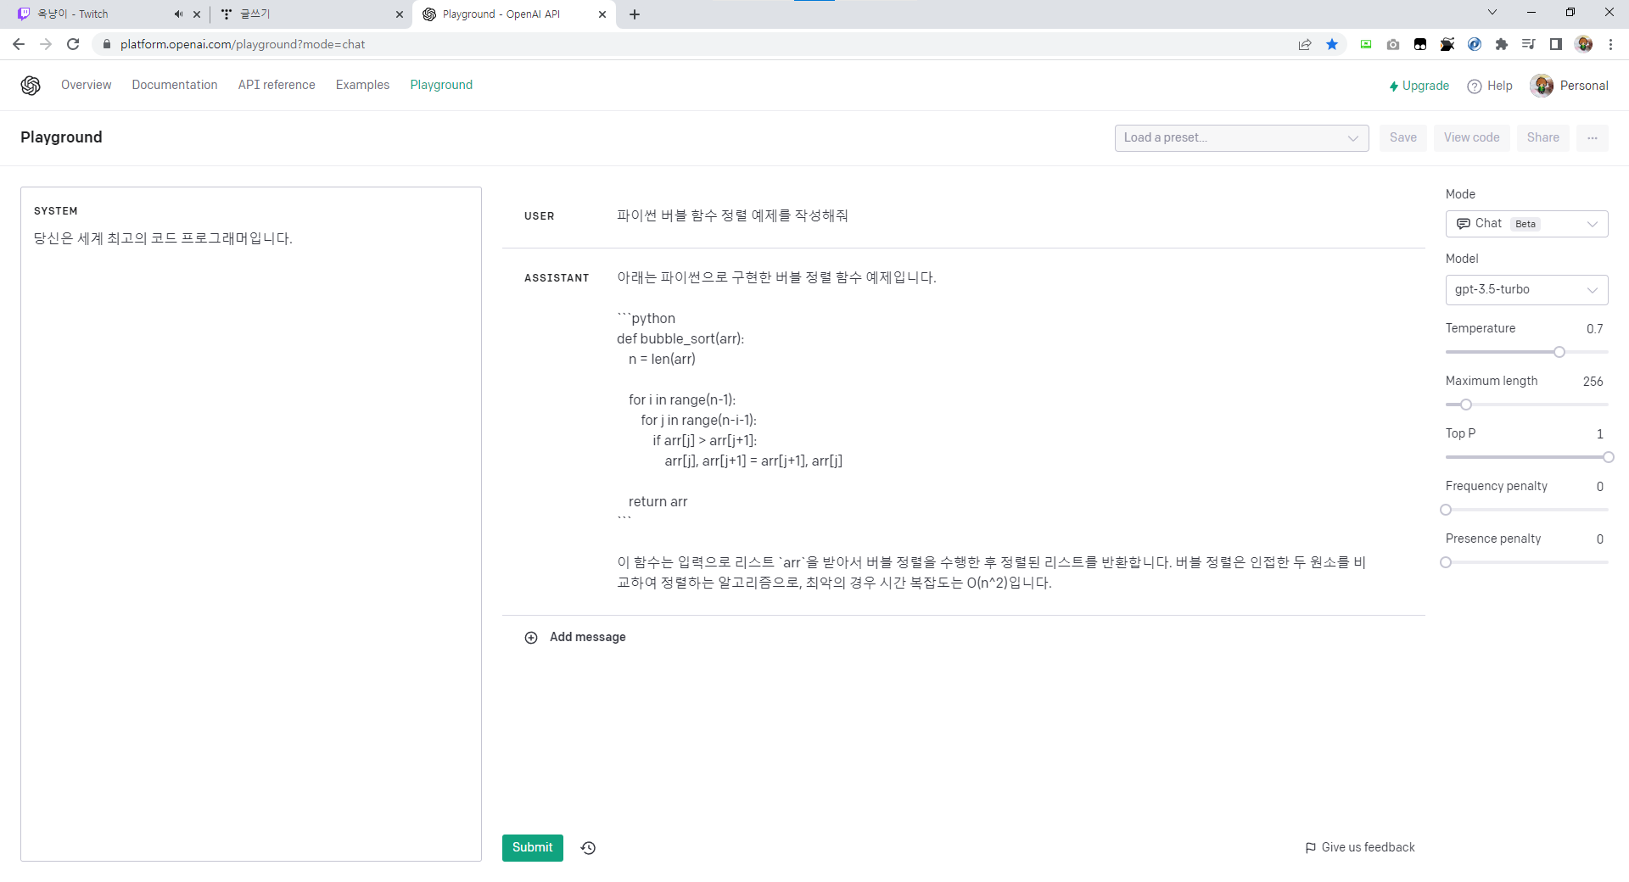Click the Presence penalty slider handle

[x=1446, y=562]
